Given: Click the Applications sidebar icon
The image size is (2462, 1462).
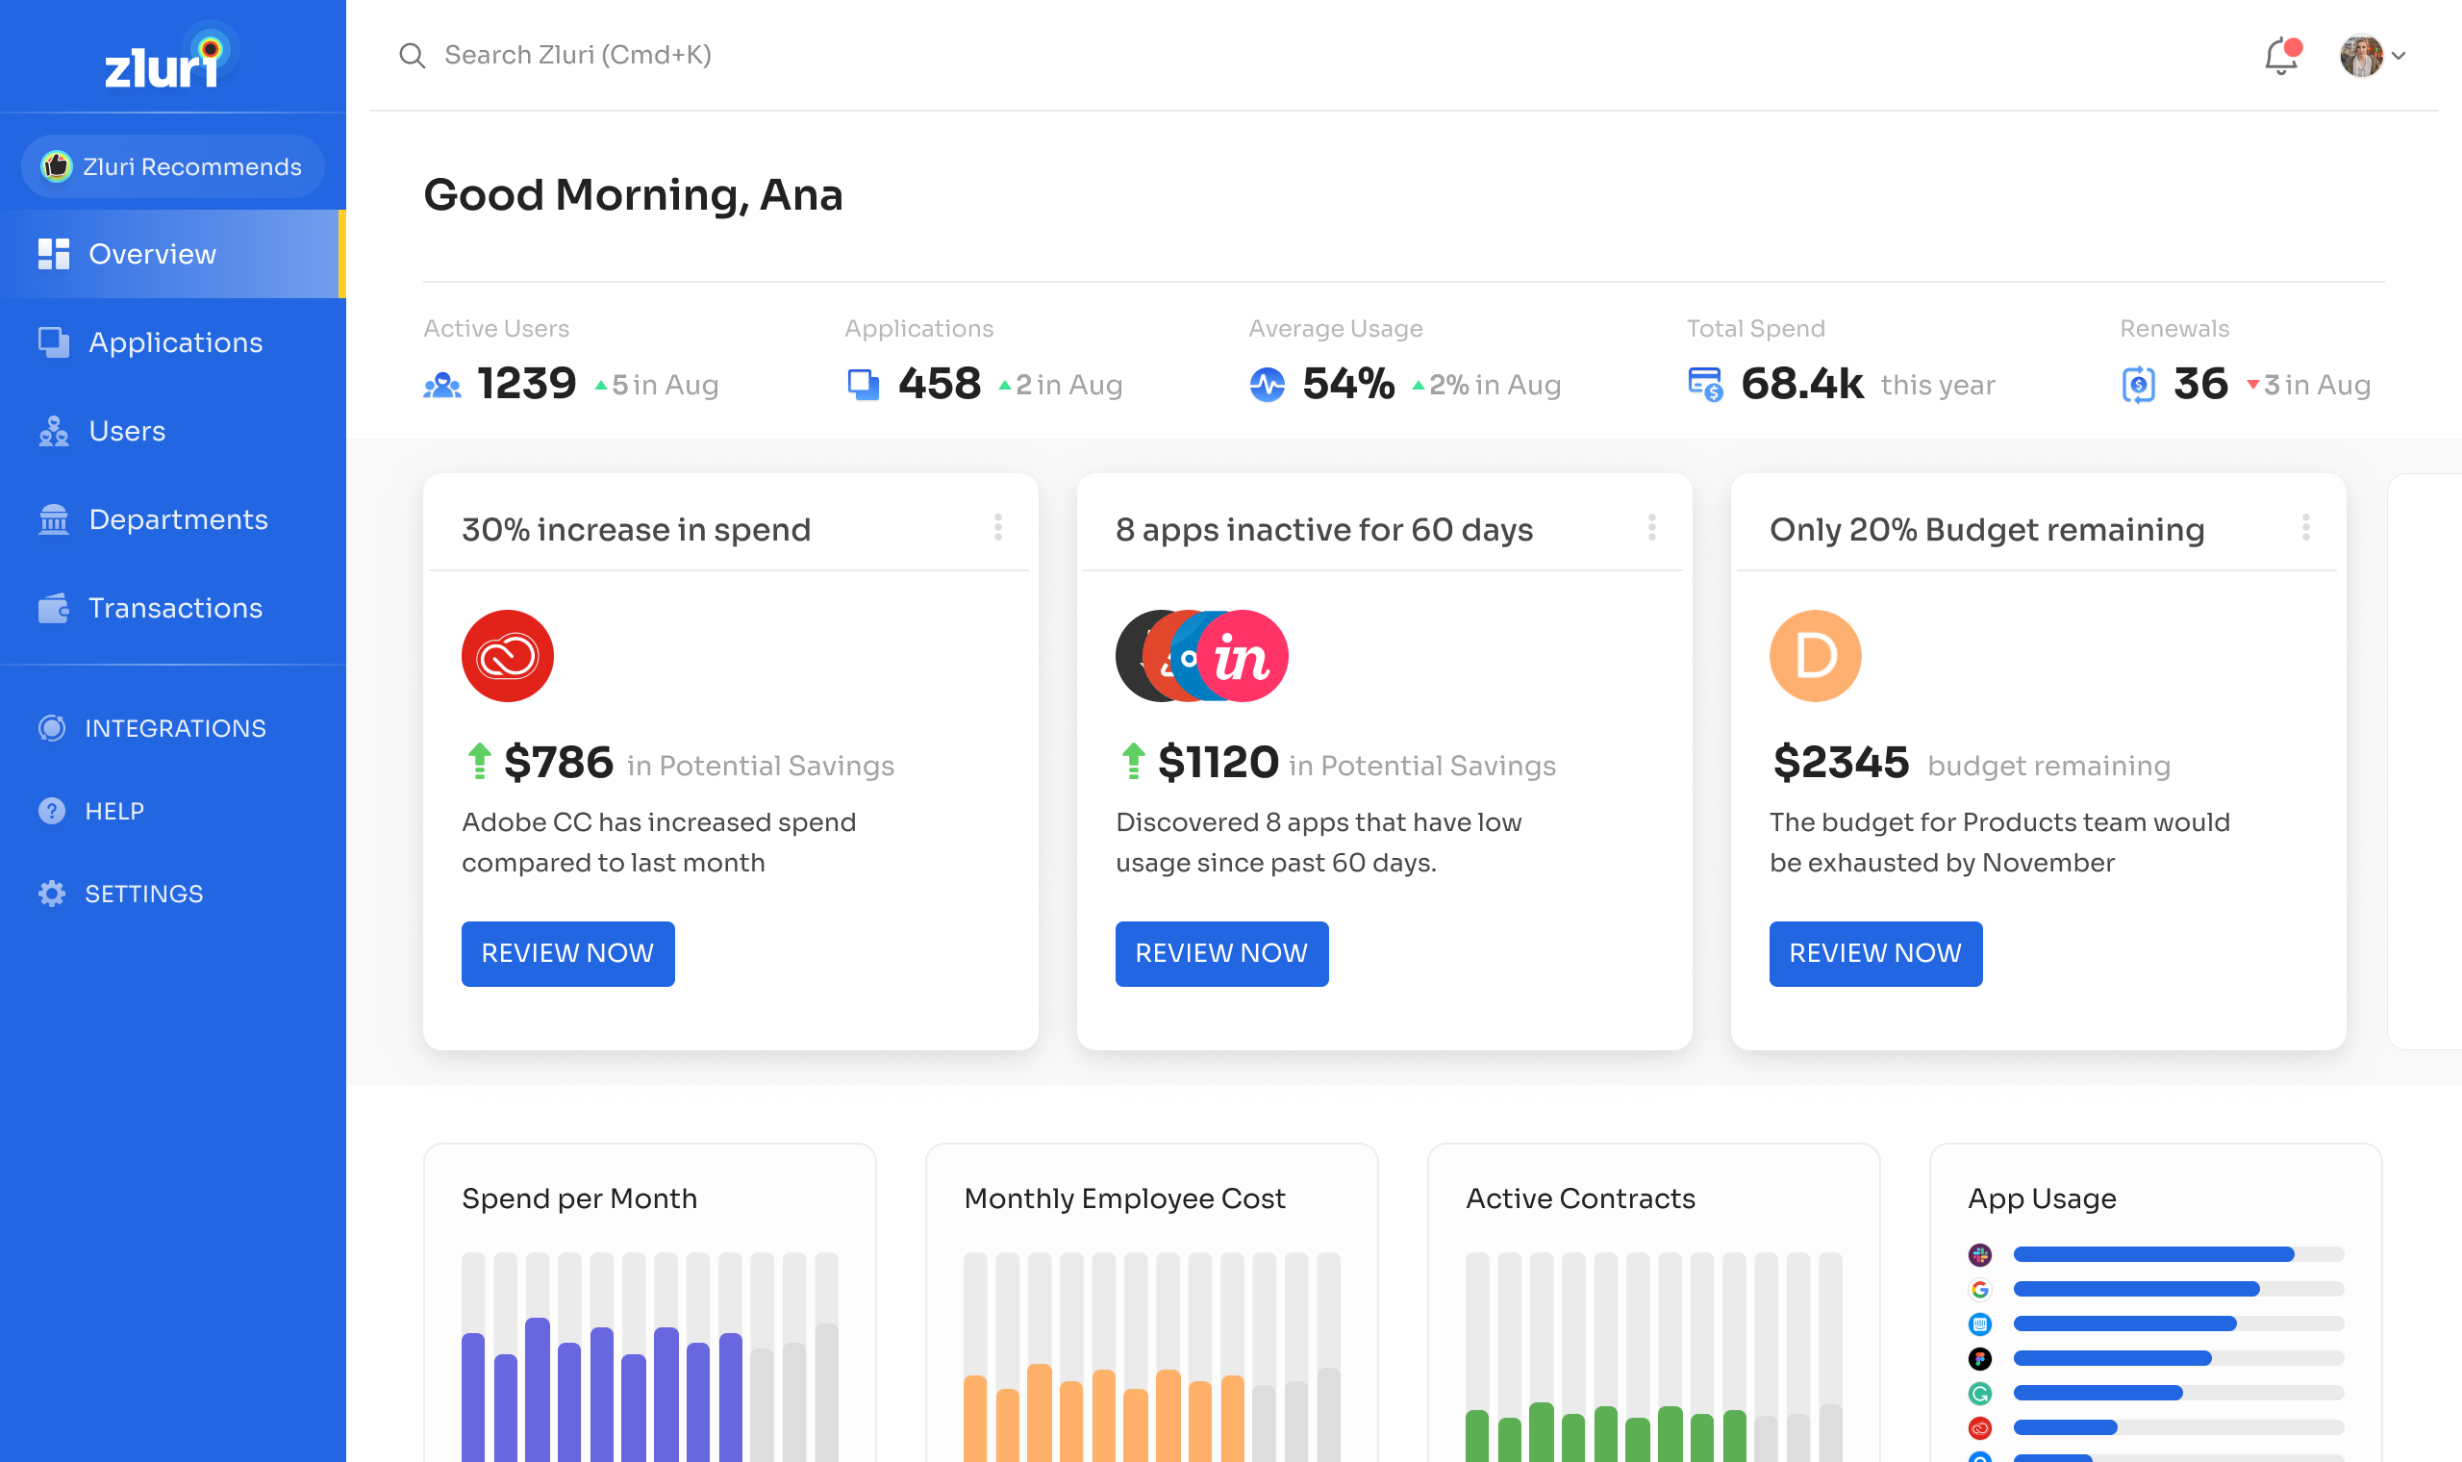Looking at the screenshot, I should pos(52,342).
